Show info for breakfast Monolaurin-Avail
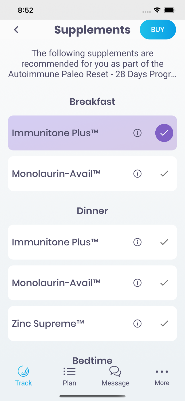This screenshot has height=401, width=185. tap(137, 174)
